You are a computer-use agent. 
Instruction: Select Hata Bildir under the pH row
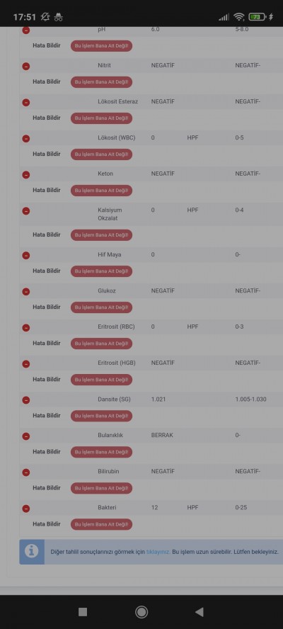click(47, 45)
